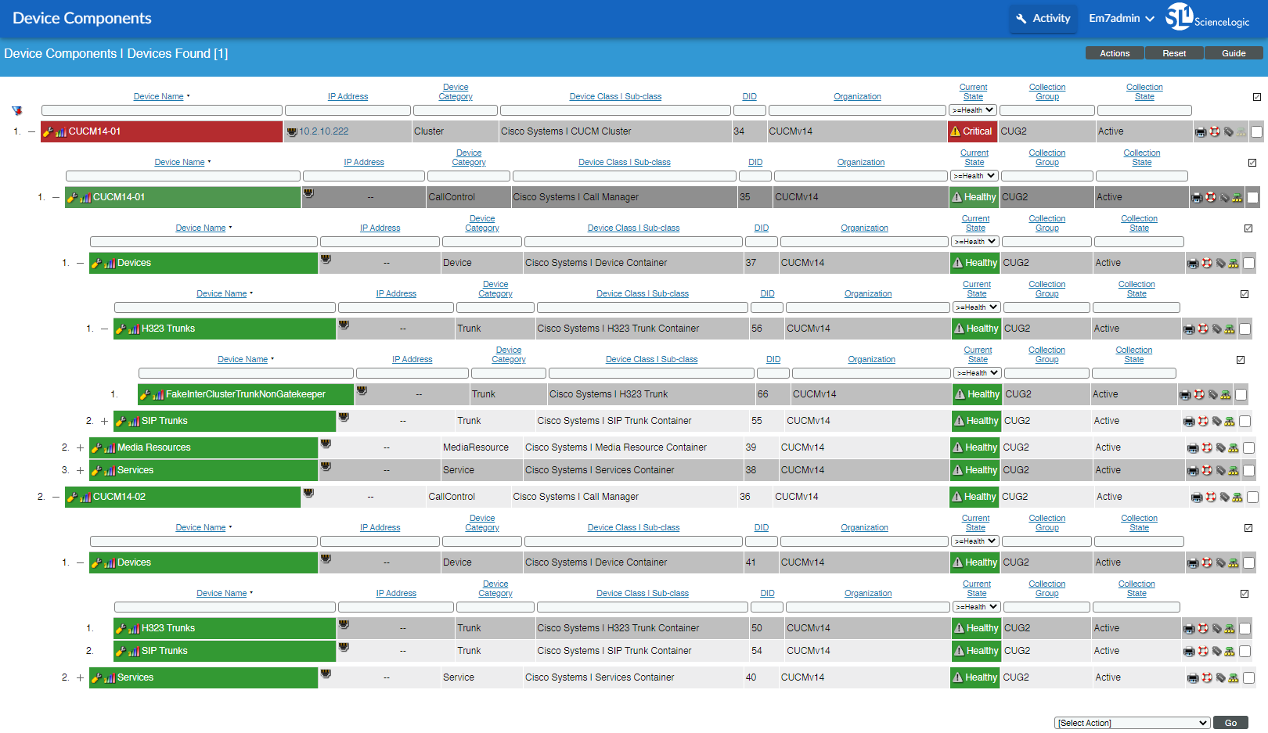Click tag icon in Media Resources row

click(1220, 447)
